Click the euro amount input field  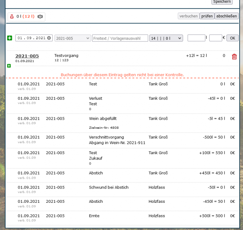215,38
